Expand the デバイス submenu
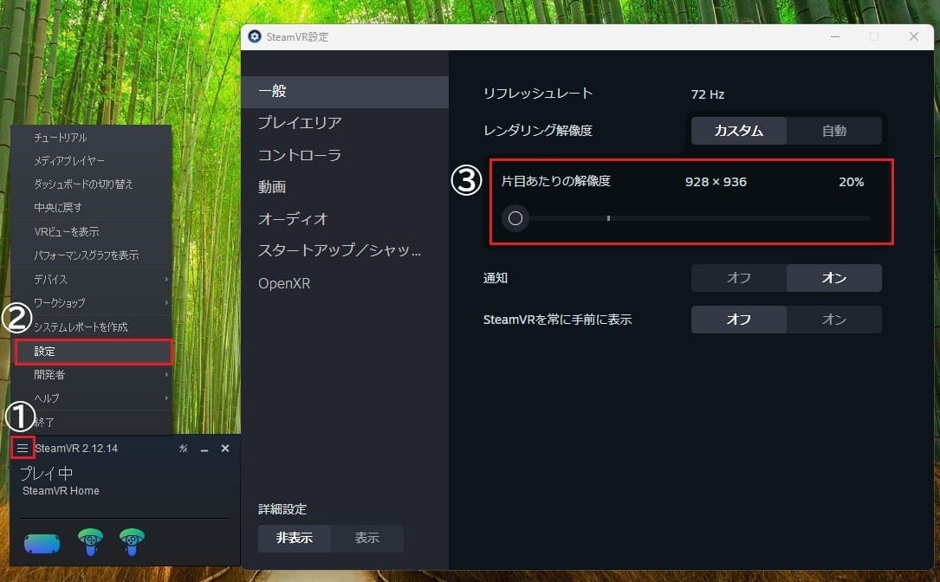Viewport: 940px width, 582px height. tap(91, 280)
